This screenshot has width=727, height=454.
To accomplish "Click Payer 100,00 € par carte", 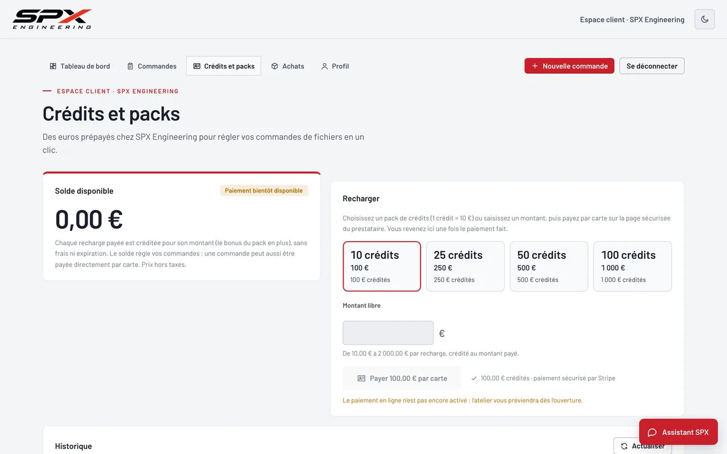I will (x=402, y=379).
